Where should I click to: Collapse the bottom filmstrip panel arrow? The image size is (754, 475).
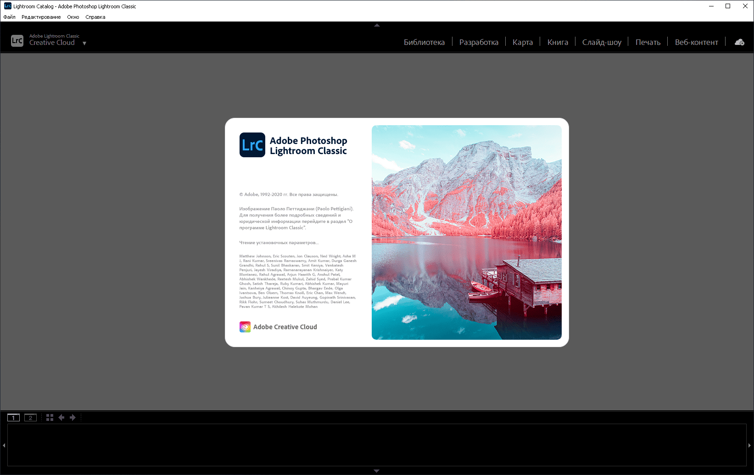click(x=377, y=471)
